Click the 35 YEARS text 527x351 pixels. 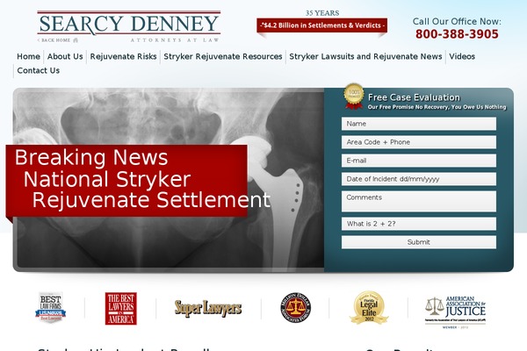(x=322, y=13)
